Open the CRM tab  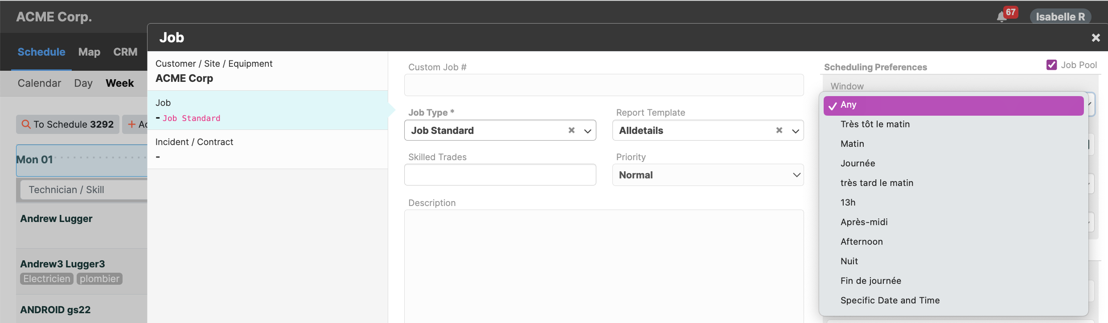[x=125, y=52]
